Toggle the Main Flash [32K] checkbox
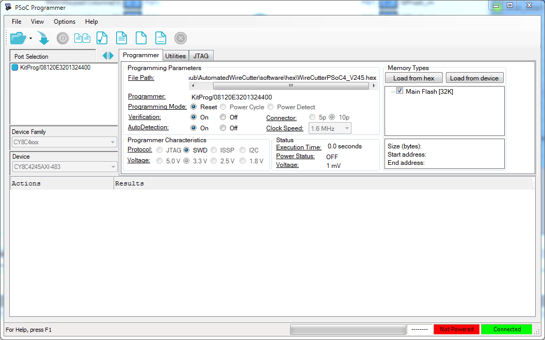The width and height of the screenshot is (545, 340). coord(399,91)
